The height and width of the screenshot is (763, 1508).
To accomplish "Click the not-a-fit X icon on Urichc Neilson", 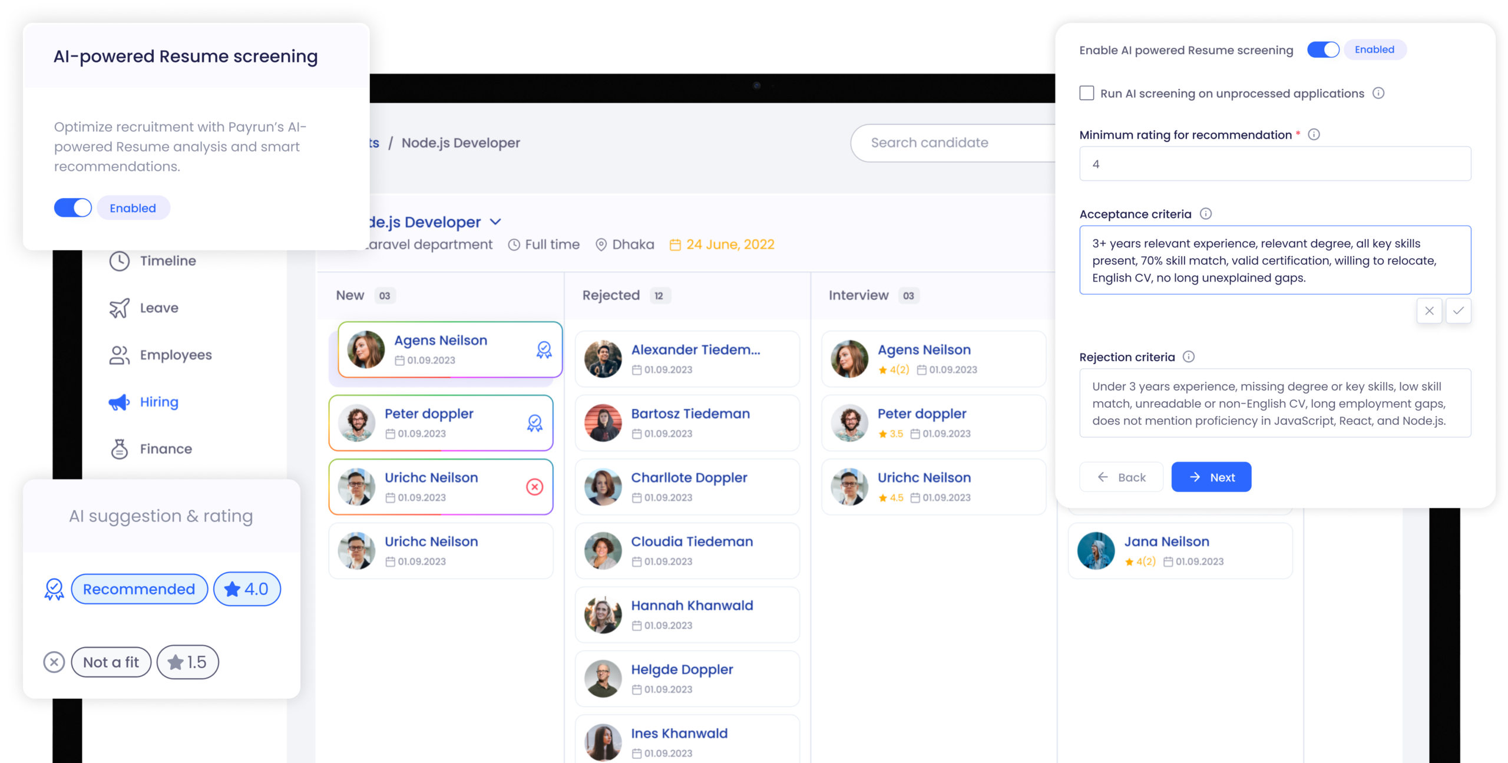I will pyautogui.click(x=534, y=487).
